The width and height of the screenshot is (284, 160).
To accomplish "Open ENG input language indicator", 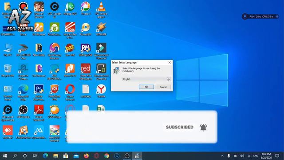I will pos(256,156).
